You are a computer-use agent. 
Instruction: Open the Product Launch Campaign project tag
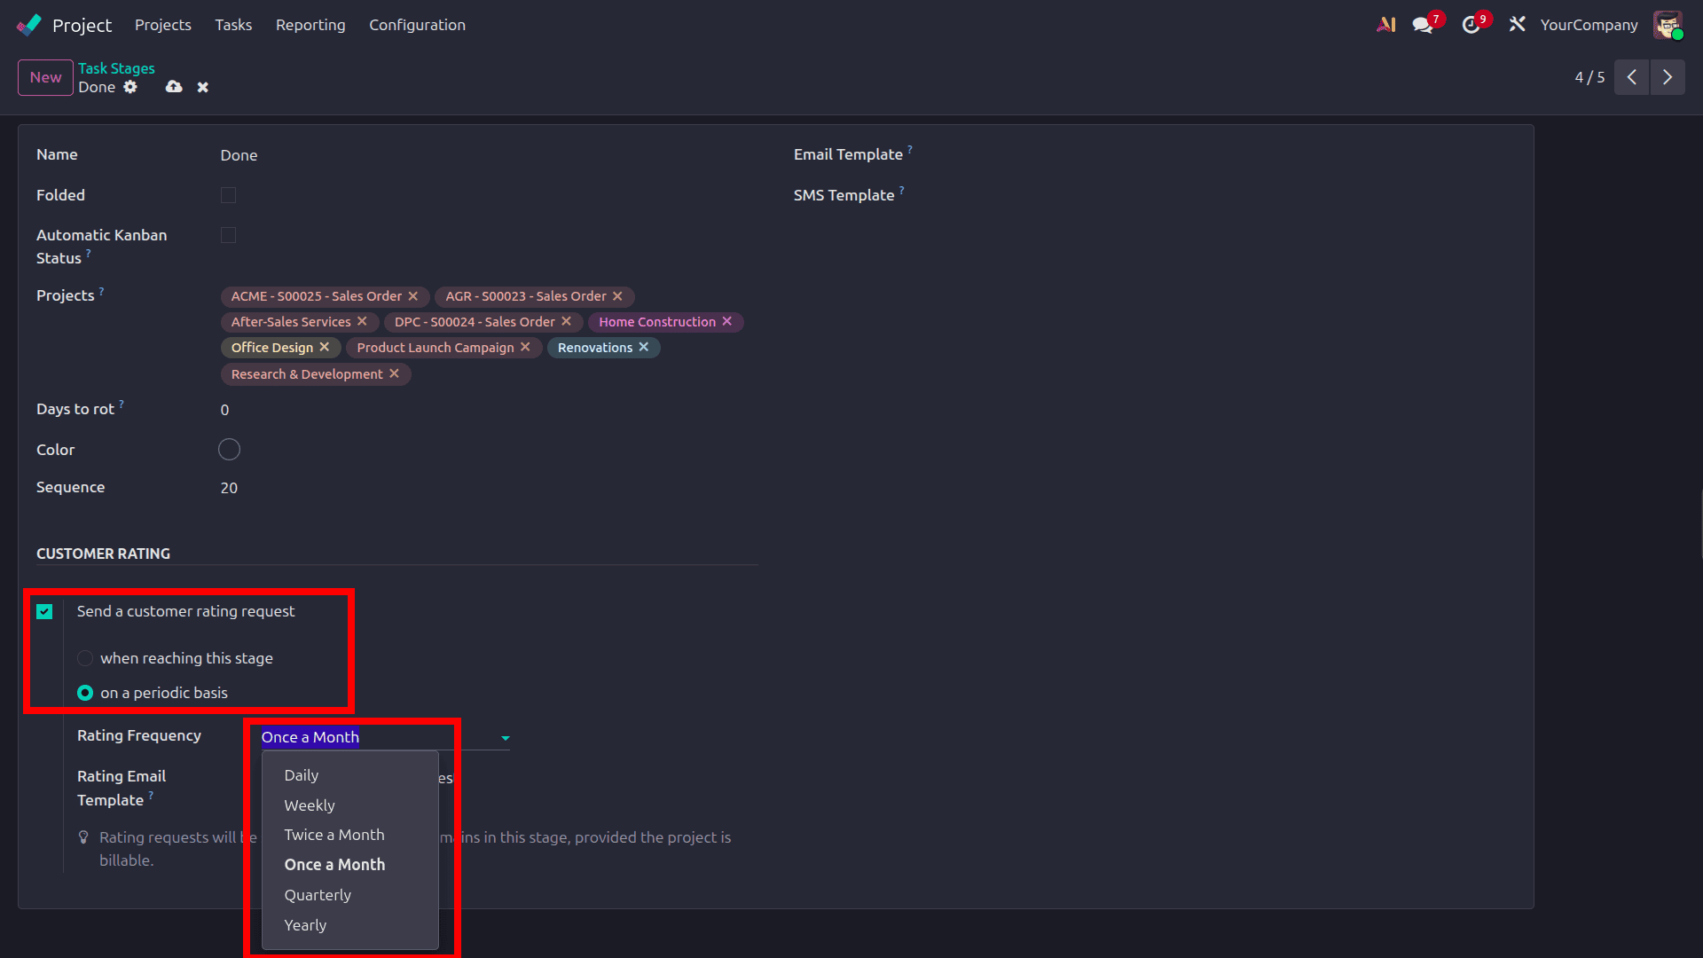point(436,348)
